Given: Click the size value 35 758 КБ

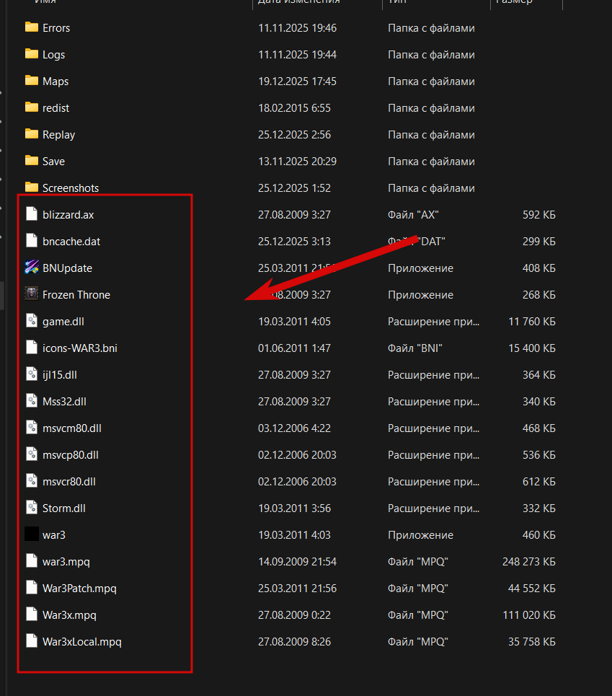Looking at the screenshot, I should [x=532, y=641].
